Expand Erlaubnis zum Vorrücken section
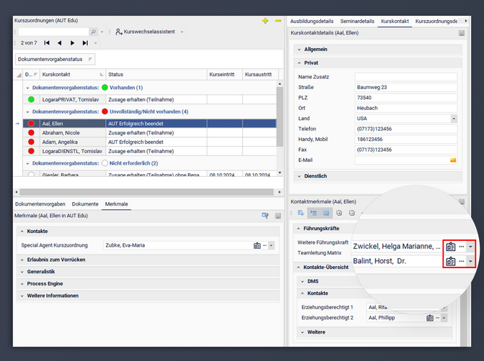484x361 pixels. [x=22, y=259]
